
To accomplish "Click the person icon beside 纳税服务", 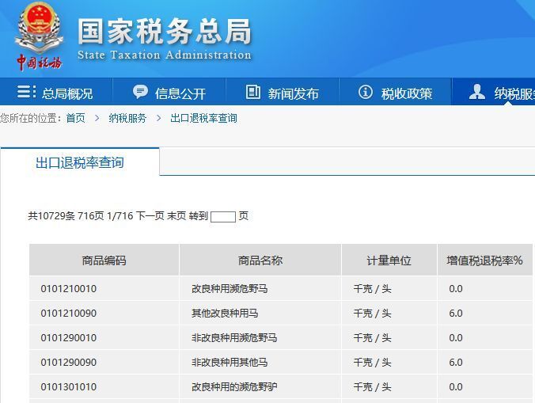I will [477, 92].
